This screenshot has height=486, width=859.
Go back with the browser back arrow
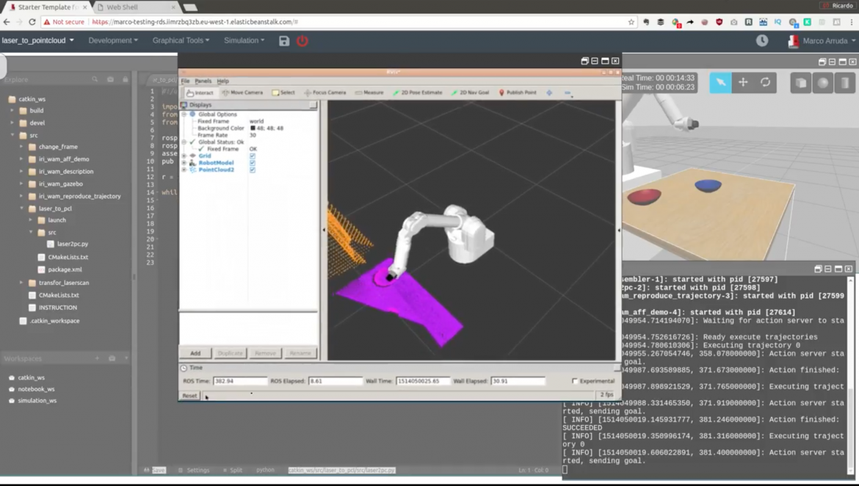point(7,22)
